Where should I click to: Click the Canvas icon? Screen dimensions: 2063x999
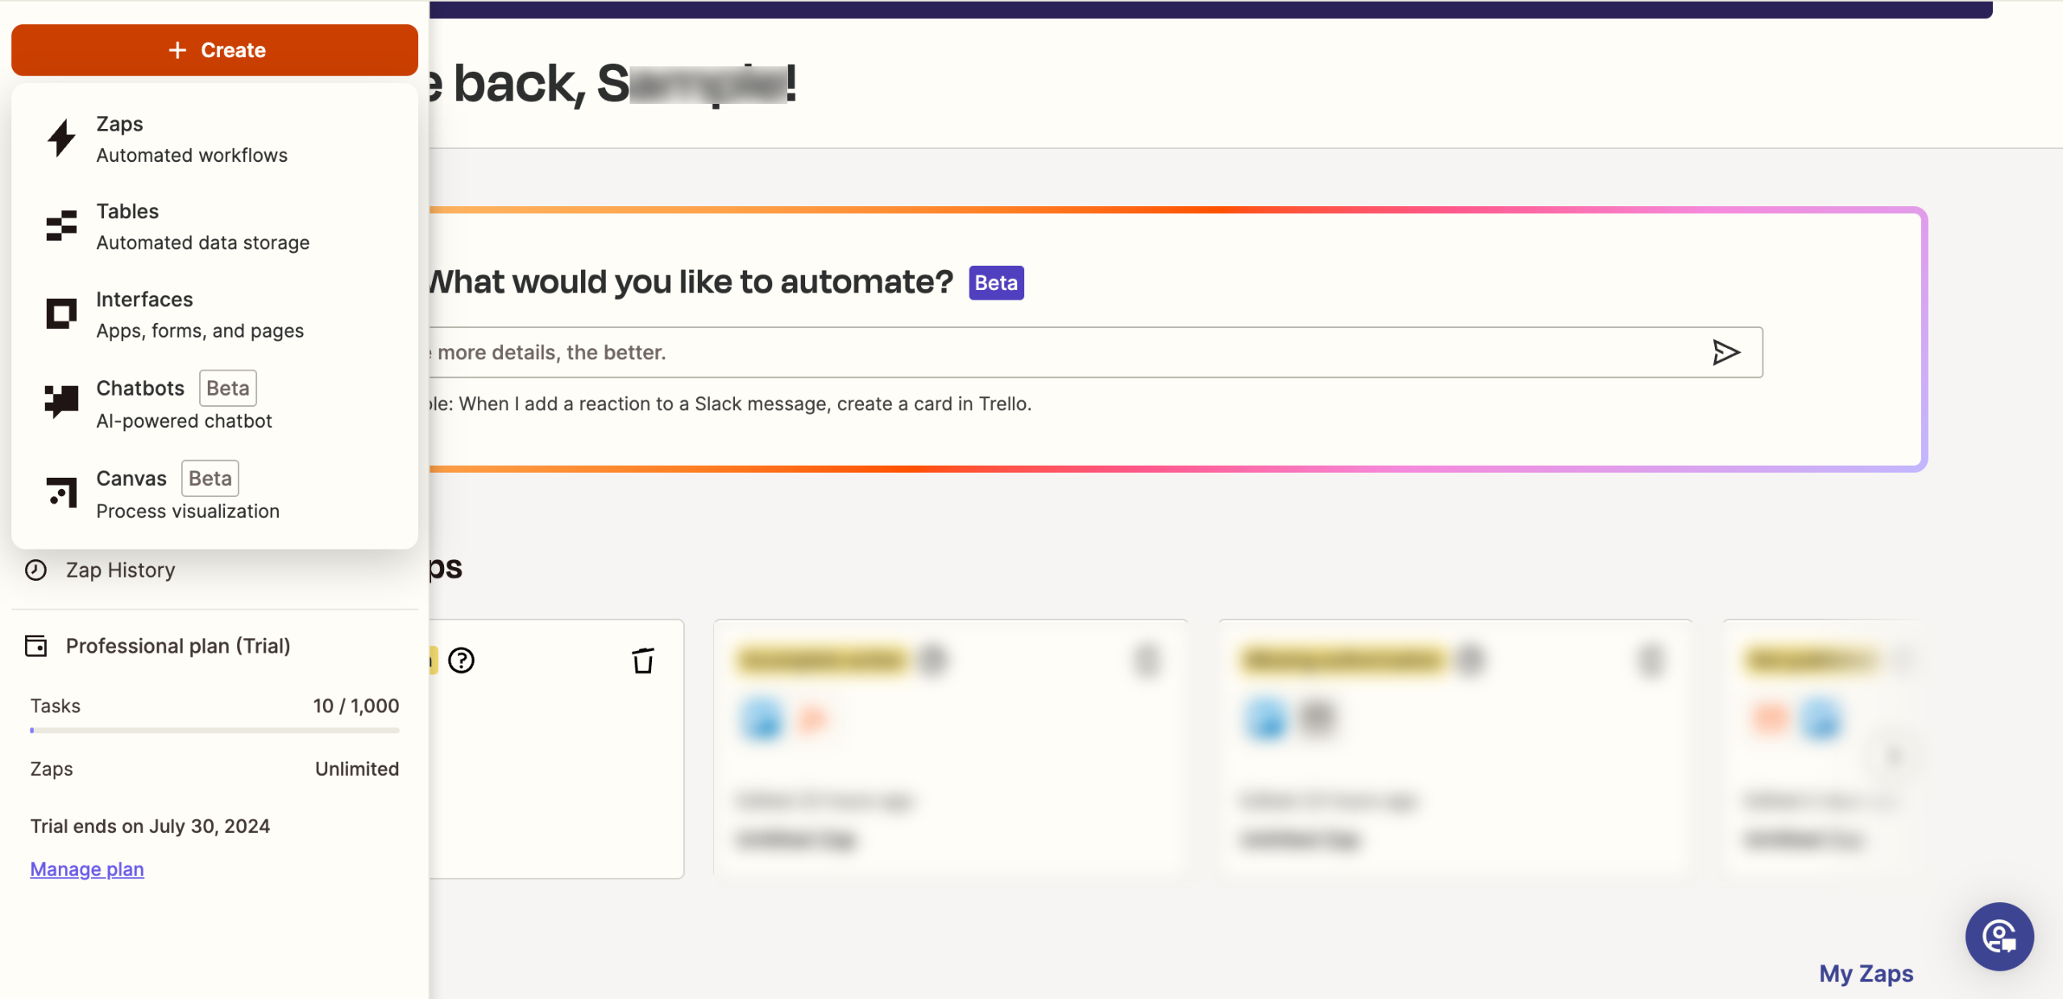pos(61,492)
